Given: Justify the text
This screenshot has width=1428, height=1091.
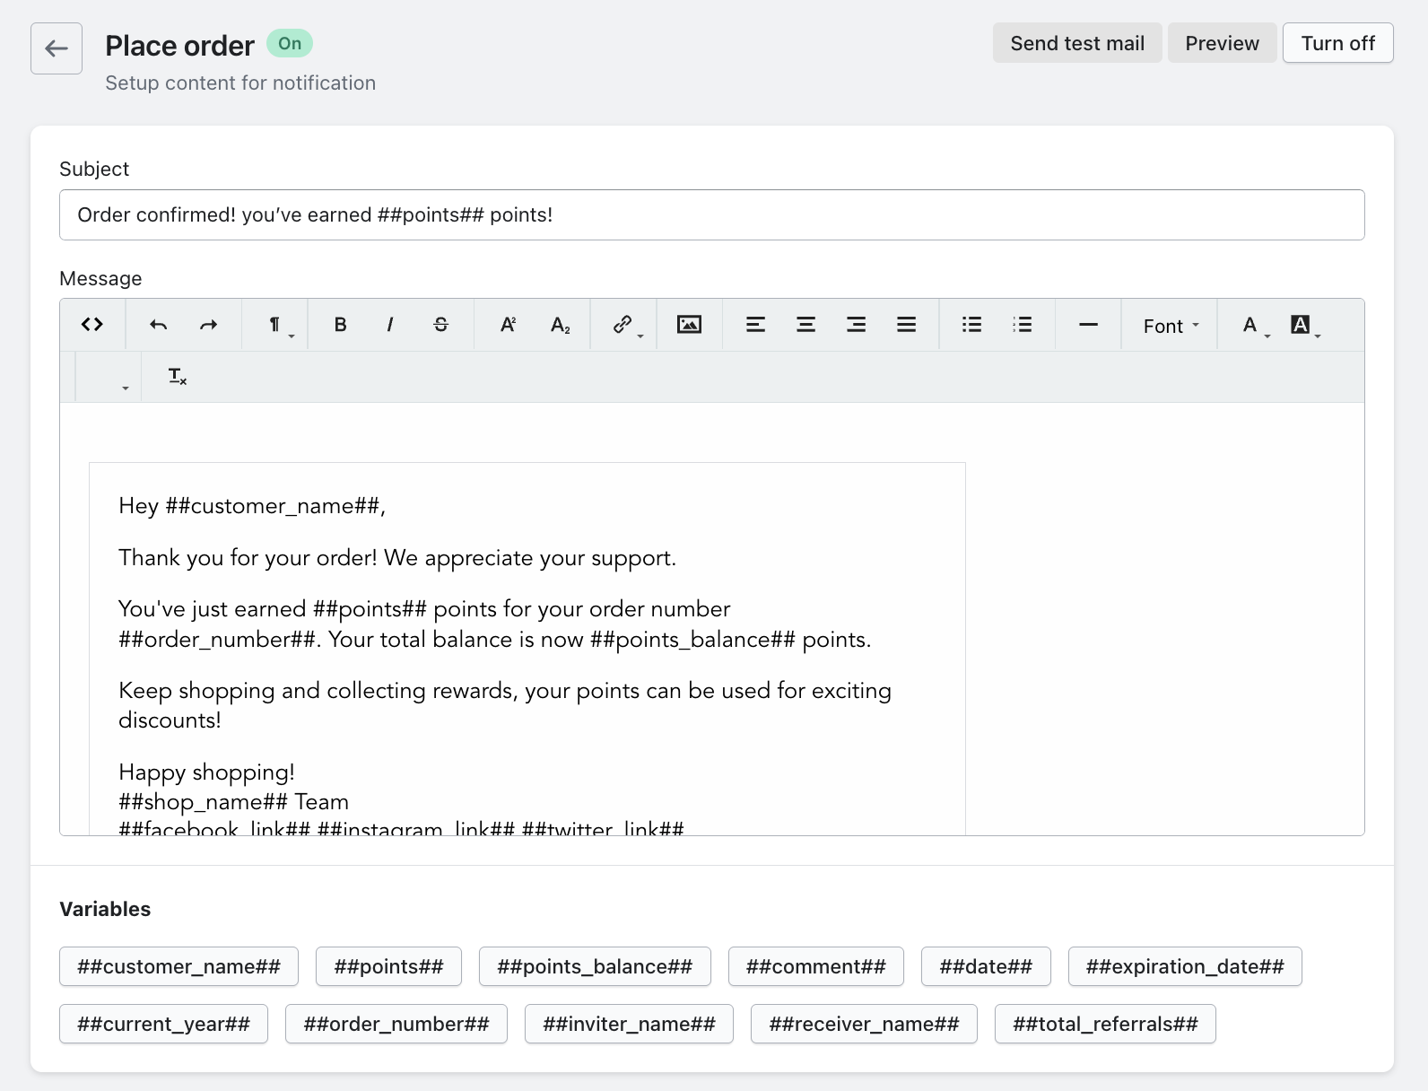Looking at the screenshot, I should [x=906, y=325].
